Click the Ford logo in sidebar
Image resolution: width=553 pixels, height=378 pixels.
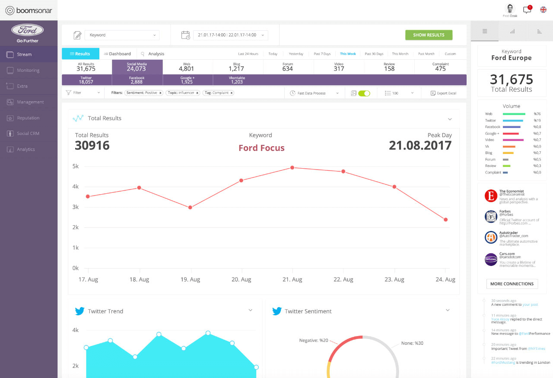[x=28, y=30]
